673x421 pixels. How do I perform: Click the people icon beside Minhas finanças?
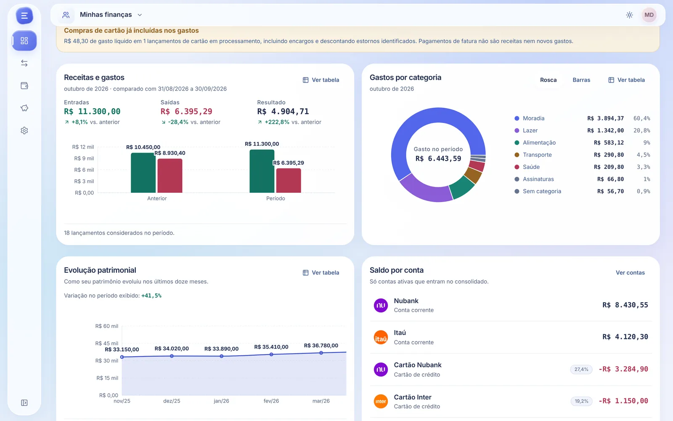tap(66, 15)
